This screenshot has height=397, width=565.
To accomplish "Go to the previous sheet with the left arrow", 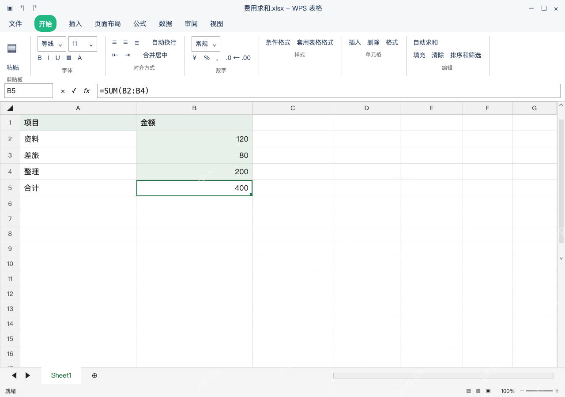I will pyautogui.click(x=14, y=375).
